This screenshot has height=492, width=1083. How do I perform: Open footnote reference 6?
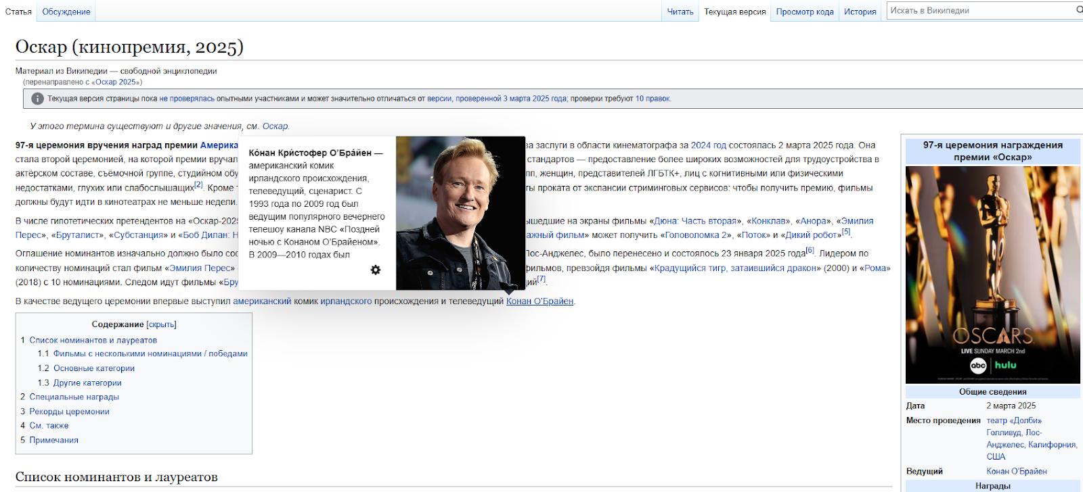click(810, 251)
